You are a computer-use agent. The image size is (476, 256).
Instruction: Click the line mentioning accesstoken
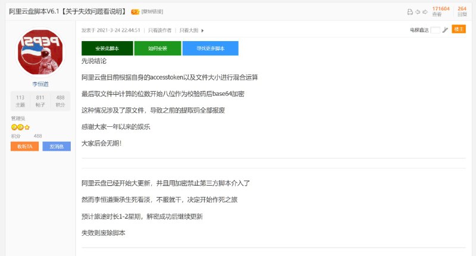[x=170, y=77]
